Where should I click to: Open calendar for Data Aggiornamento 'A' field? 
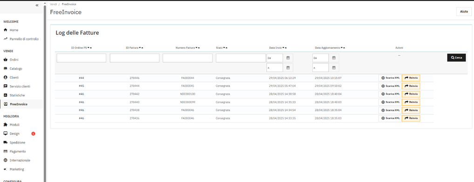334,67
